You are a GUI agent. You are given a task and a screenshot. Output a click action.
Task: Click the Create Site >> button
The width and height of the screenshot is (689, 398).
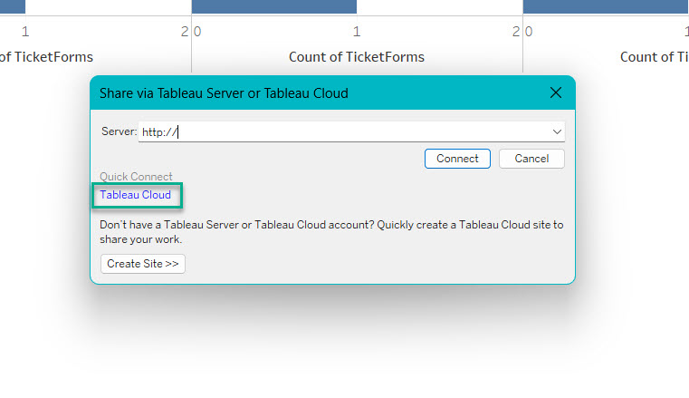[x=143, y=264]
